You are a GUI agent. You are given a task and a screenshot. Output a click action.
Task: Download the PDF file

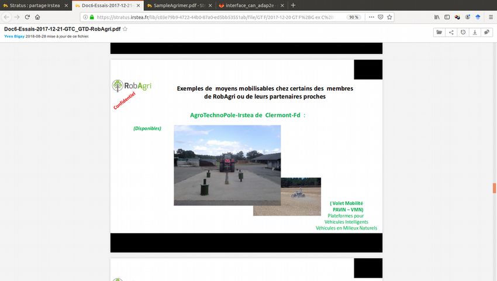pos(475,32)
